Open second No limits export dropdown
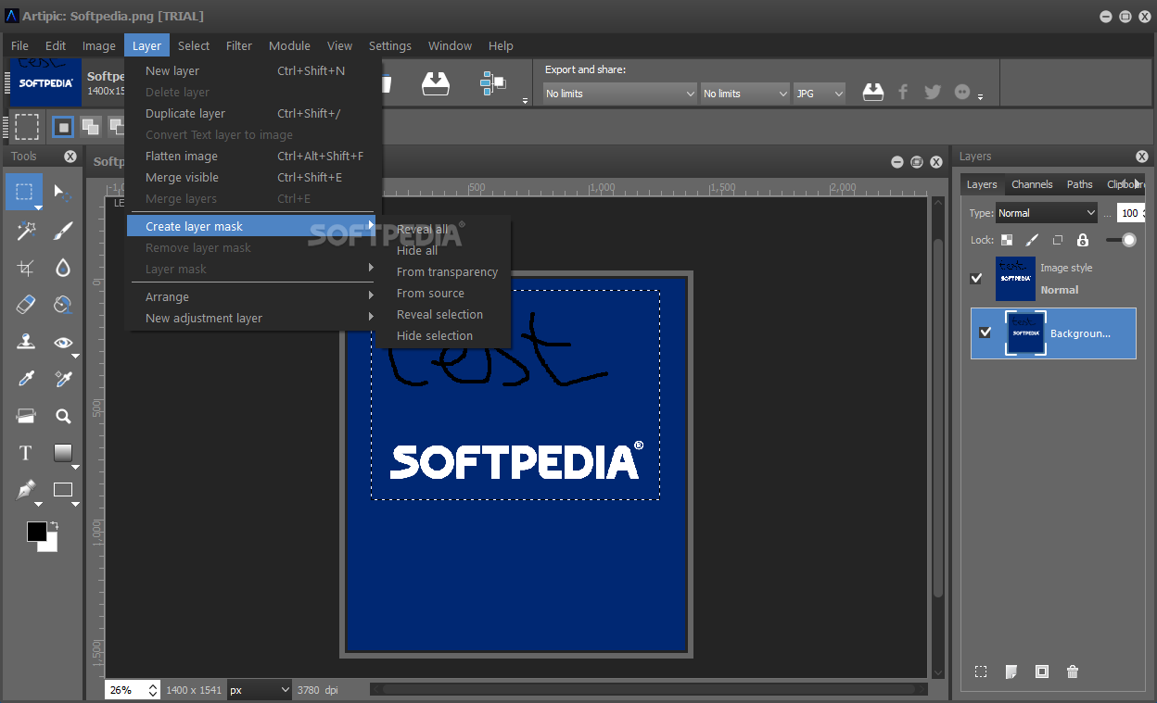 pos(744,94)
